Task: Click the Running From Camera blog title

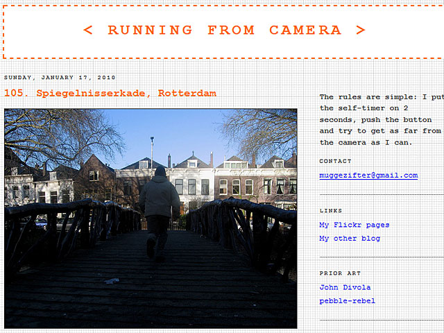Action: click(x=223, y=30)
